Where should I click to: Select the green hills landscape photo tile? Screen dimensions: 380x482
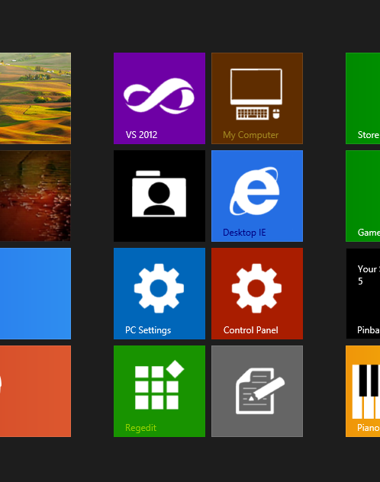35,98
